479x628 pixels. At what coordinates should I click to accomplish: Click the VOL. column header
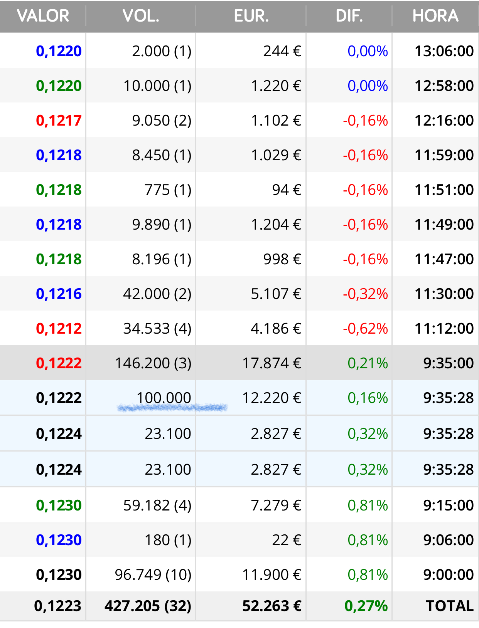141,16
